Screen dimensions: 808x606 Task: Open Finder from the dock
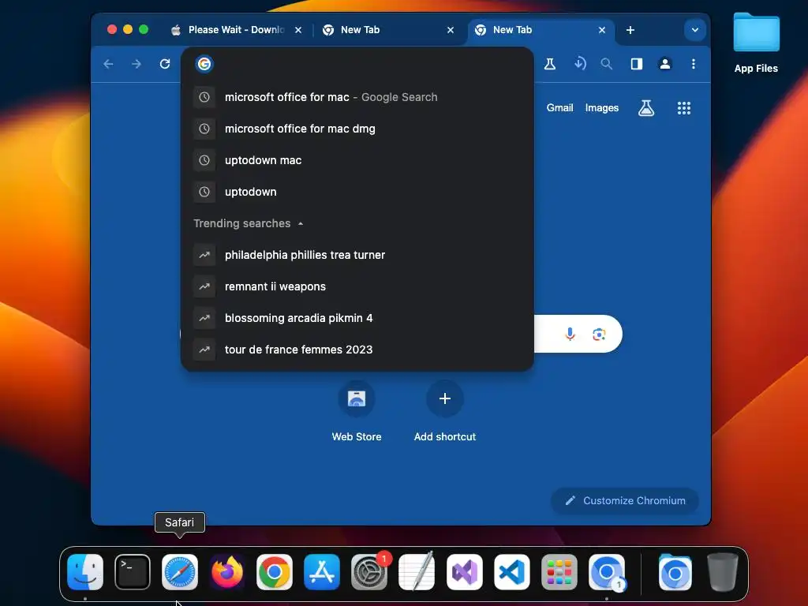pos(85,572)
